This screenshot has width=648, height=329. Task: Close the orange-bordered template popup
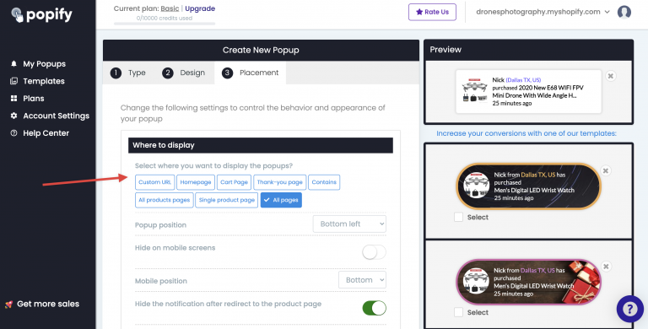606,170
